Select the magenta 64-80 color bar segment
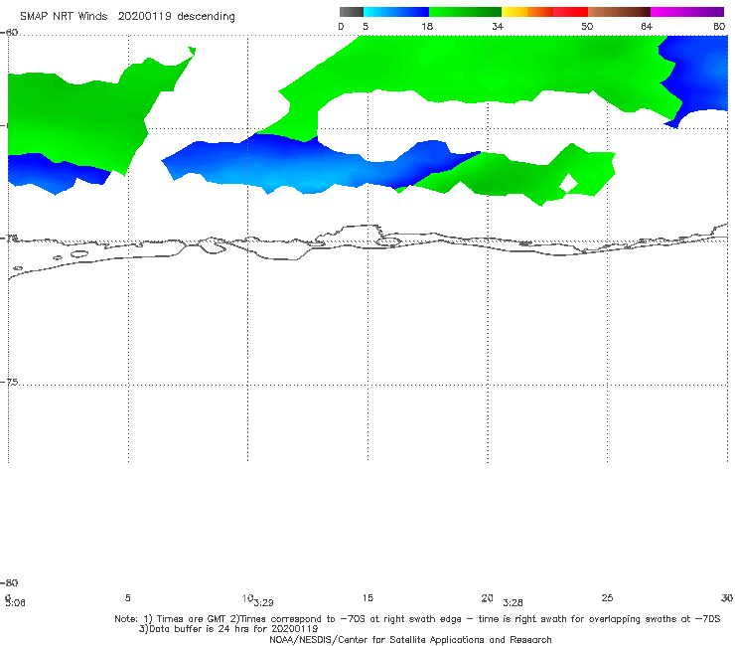This screenshot has height=646, width=735. [x=687, y=12]
